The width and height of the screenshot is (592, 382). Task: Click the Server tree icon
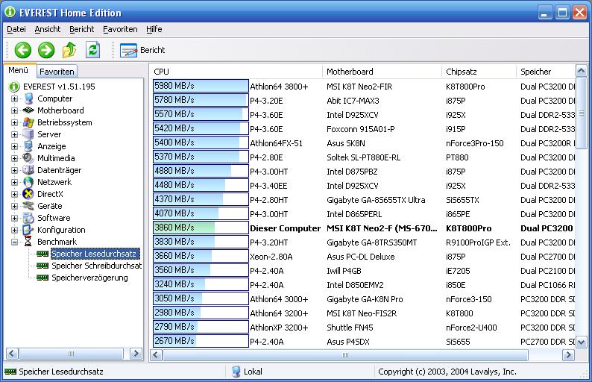[x=28, y=134]
